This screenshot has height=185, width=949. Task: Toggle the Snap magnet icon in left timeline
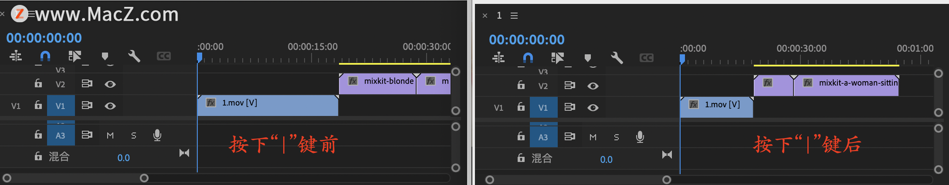(45, 56)
